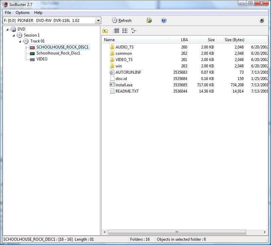This screenshot has width=271, height=245.
Task: Select the win folder name
Action: [x=119, y=66]
